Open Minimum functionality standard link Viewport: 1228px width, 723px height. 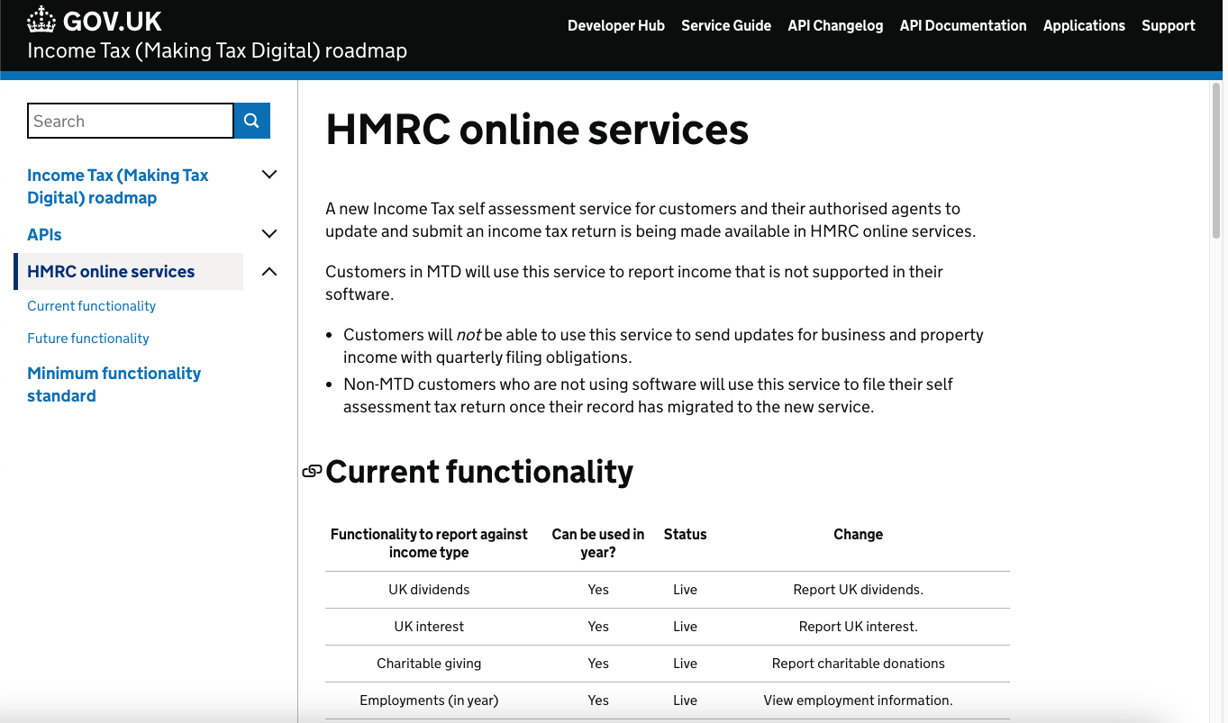click(x=114, y=384)
